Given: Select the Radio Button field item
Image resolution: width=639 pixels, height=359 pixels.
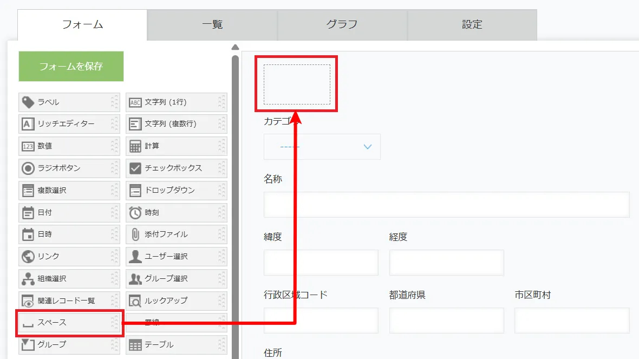Looking at the screenshot, I should [x=69, y=168].
